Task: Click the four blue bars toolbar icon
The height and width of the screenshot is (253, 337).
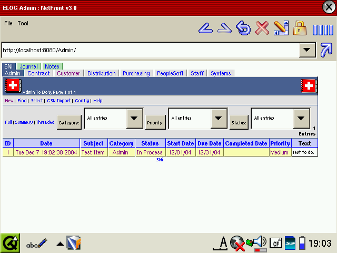Action: 323,30
